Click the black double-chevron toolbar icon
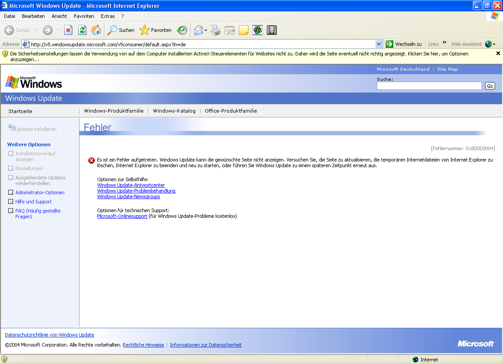This screenshot has width=503, height=364. pos(272,30)
